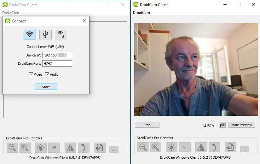Image resolution: width=260 pixels, height=164 pixels.
Task: Click Connect dialog title icon
Action: click(8, 21)
